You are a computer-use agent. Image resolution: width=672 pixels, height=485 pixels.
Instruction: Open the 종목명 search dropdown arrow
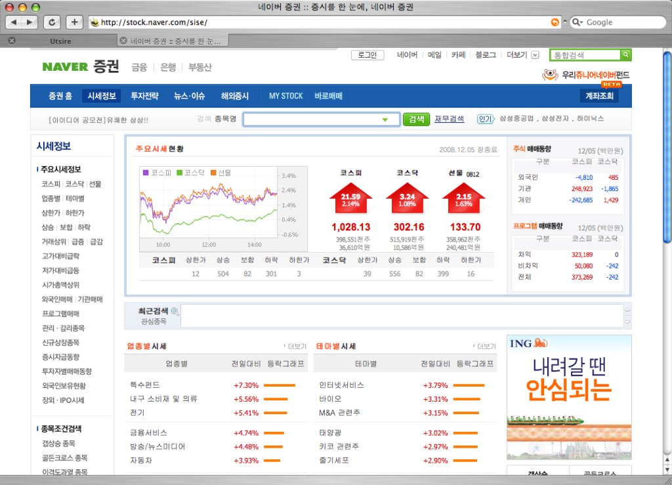pos(385,119)
